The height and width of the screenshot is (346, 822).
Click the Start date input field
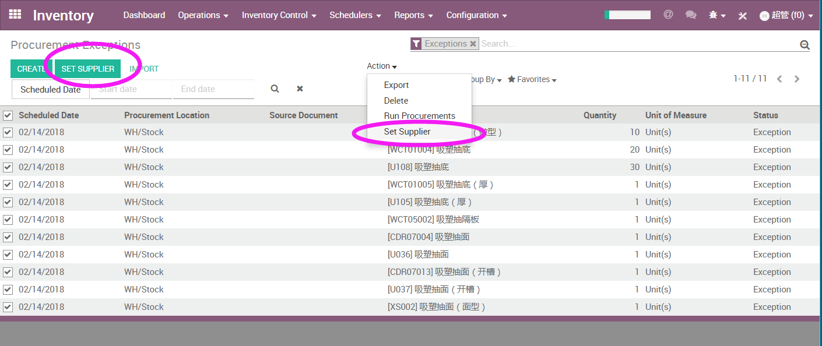click(x=131, y=89)
